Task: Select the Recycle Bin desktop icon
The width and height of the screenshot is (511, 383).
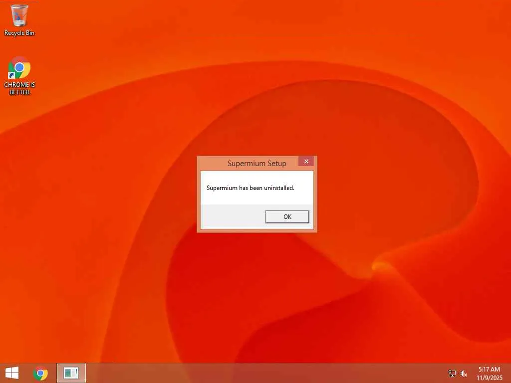Action: point(19,20)
